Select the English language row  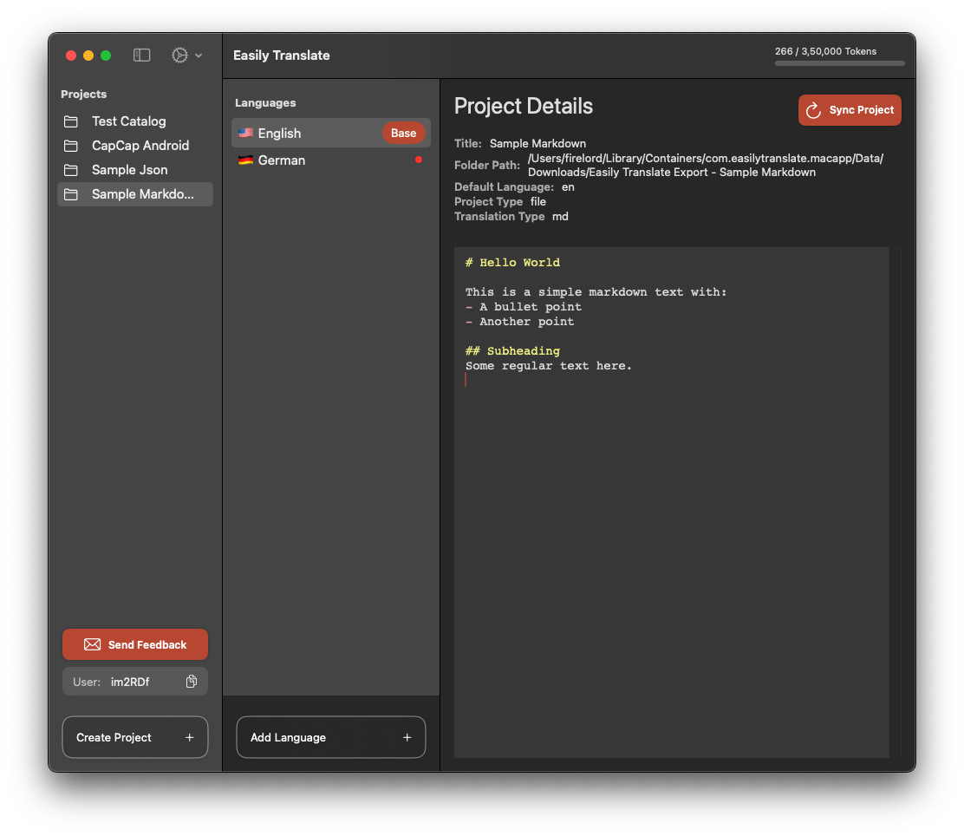(331, 133)
